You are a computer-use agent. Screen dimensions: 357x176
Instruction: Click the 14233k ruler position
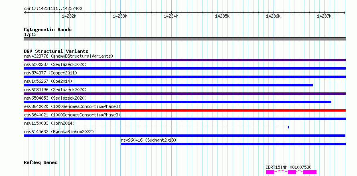(120, 16)
